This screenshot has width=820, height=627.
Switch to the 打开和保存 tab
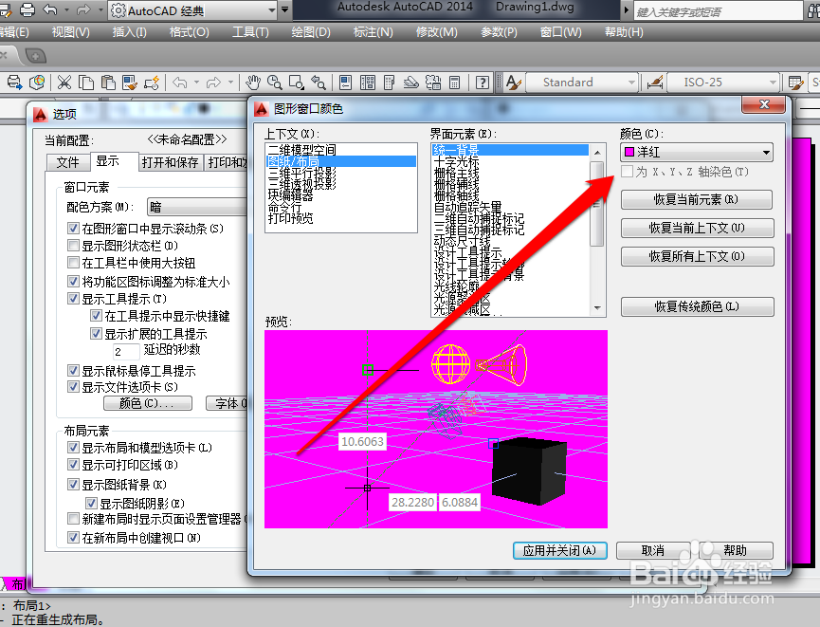point(171,162)
